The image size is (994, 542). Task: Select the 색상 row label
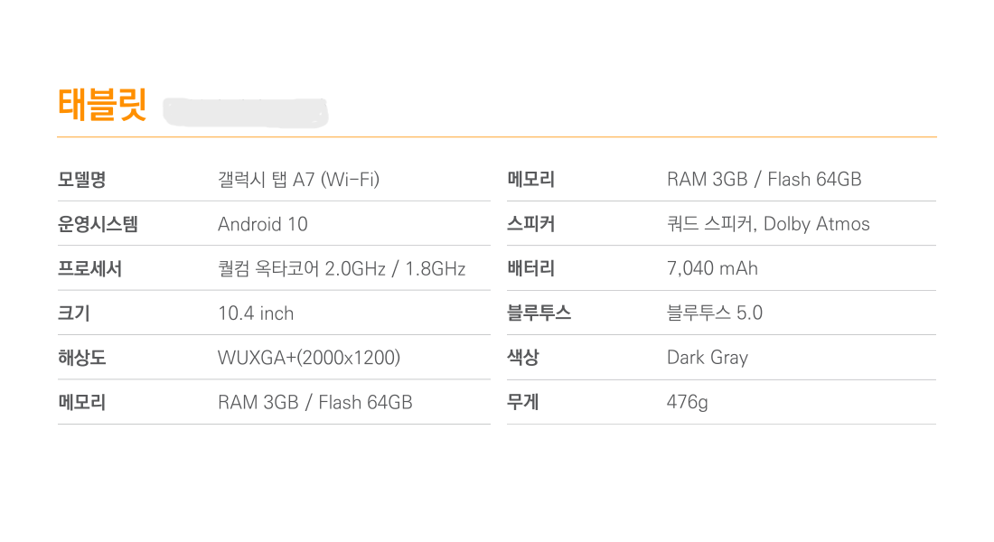coord(523,357)
